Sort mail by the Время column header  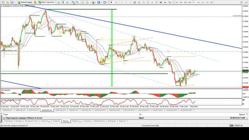tap(242, 114)
